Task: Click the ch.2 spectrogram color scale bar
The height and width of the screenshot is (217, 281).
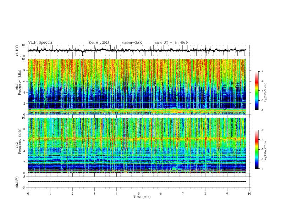Action: (257, 149)
